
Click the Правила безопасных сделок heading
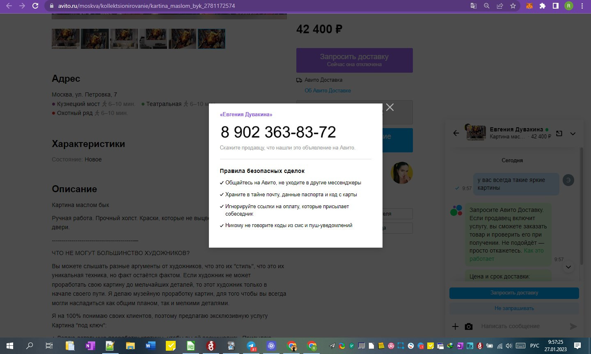(262, 171)
